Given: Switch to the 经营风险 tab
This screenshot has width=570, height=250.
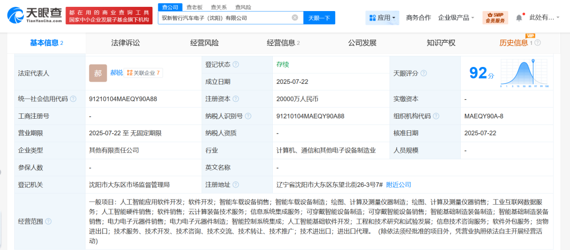Looking at the screenshot, I should click(x=204, y=43).
